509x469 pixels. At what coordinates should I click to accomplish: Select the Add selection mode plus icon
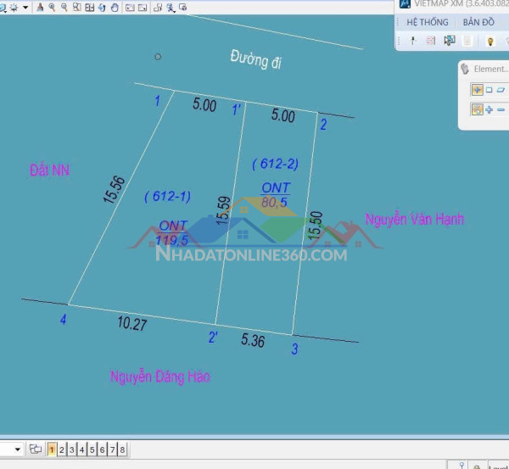click(489, 109)
